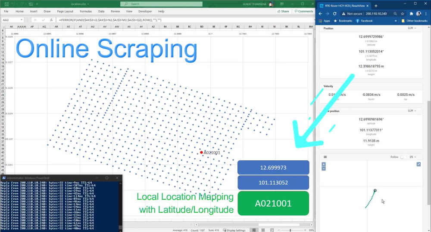The width and height of the screenshot is (431, 232).
Task: Open the Developer ribbon tab
Action: (145, 12)
